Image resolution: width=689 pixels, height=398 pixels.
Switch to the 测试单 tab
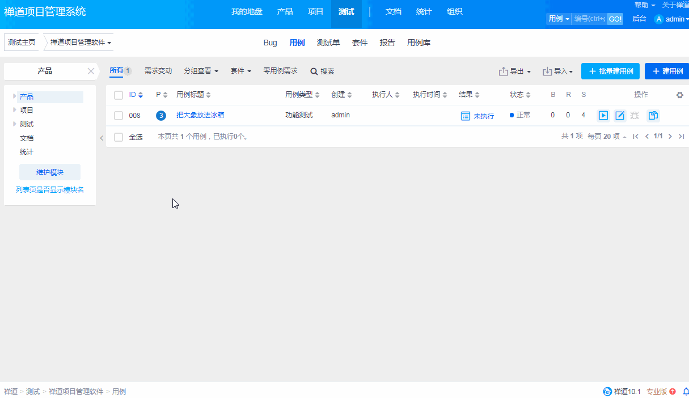pyautogui.click(x=328, y=43)
